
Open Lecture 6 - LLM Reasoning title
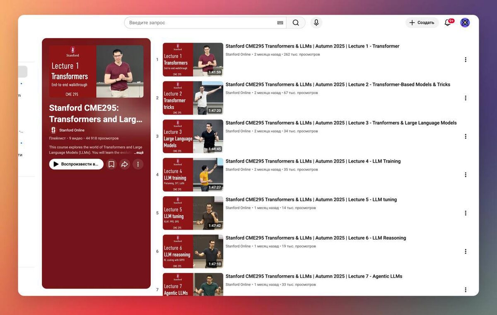coord(316,238)
